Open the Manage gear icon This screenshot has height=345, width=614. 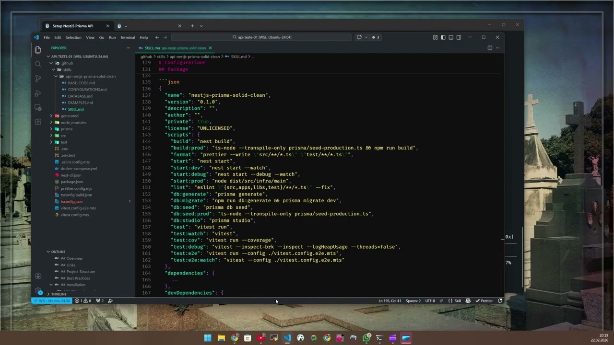pyautogui.click(x=38, y=290)
